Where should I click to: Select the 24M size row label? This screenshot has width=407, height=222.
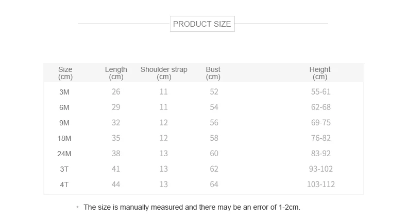pyautogui.click(x=64, y=154)
